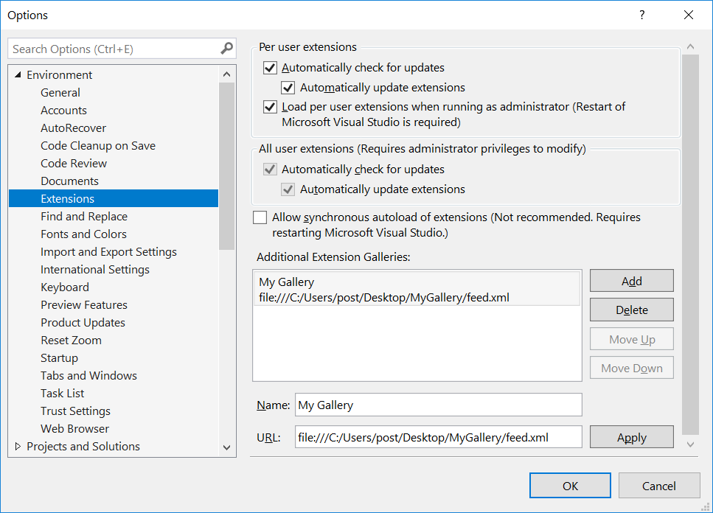The height and width of the screenshot is (513, 713).
Task: Collapse the Environment tree node
Action: coord(18,74)
